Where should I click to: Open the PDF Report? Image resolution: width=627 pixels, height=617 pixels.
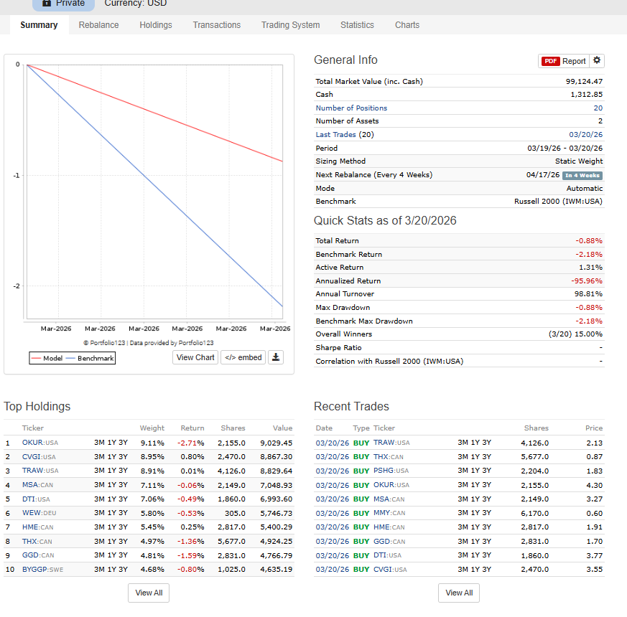point(563,61)
